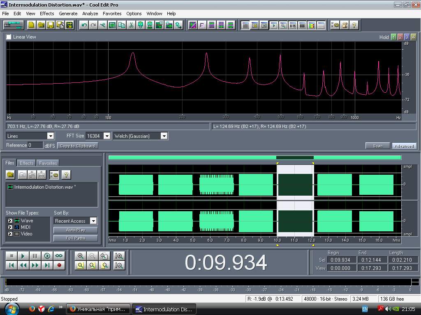Open the Sort By Recent Access dropdown
The height and width of the screenshot is (315, 421).
93,221
